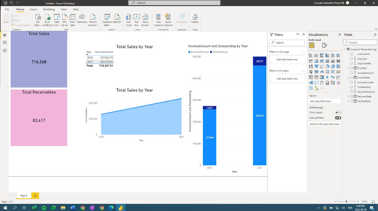
Task: Expand the DueDate field hierarchy
Action: pyautogui.click(x=348, y=68)
